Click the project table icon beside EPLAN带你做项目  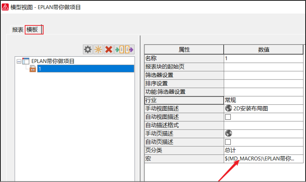point(25,61)
